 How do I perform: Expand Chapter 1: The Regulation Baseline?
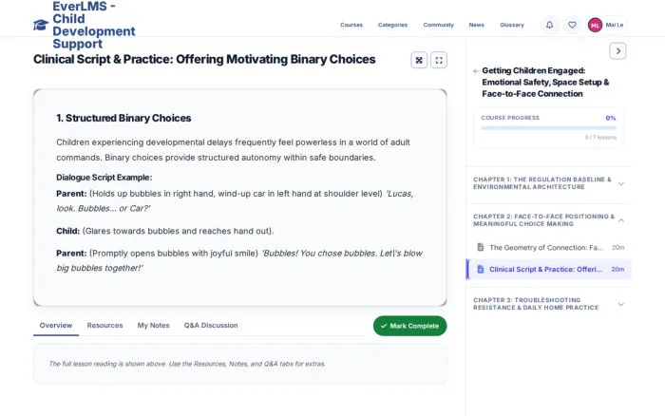[x=548, y=183]
